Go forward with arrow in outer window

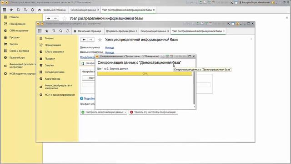[x=55, y=18]
